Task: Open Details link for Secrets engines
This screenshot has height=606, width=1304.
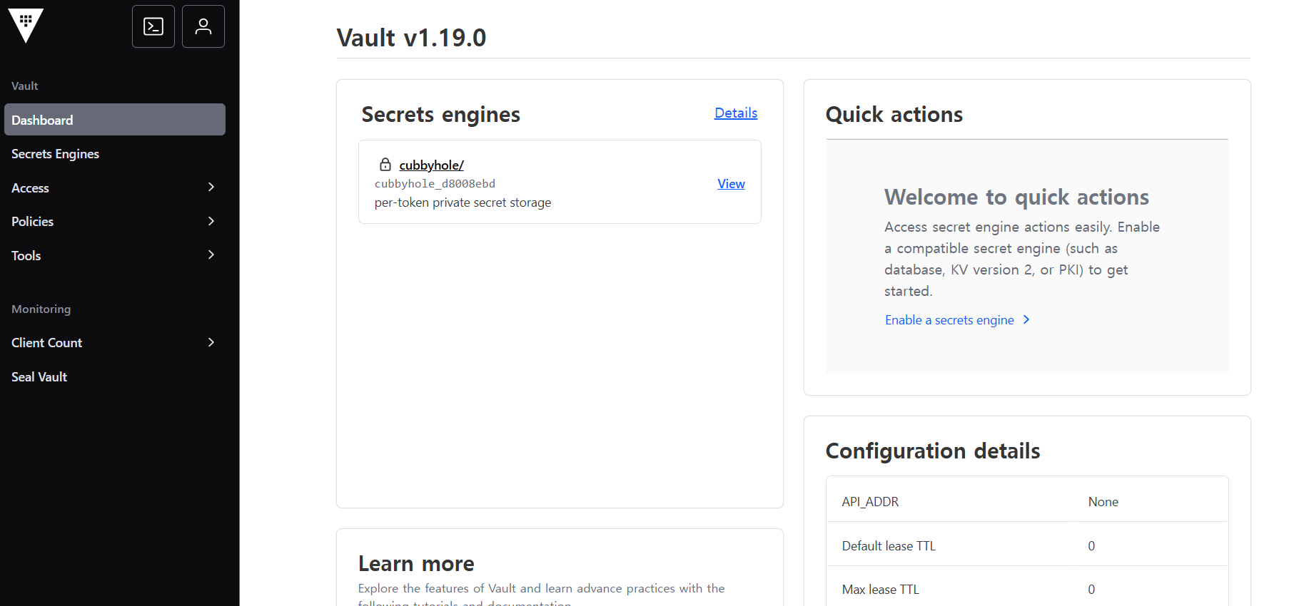Action: pyautogui.click(x=736, y=113)
